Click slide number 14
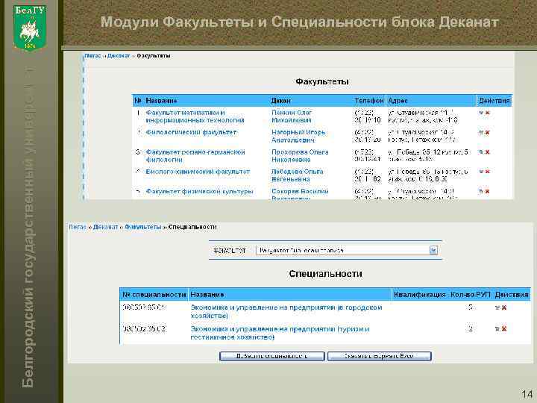This screenshot has width=537, height=403. tap(527, 394)
